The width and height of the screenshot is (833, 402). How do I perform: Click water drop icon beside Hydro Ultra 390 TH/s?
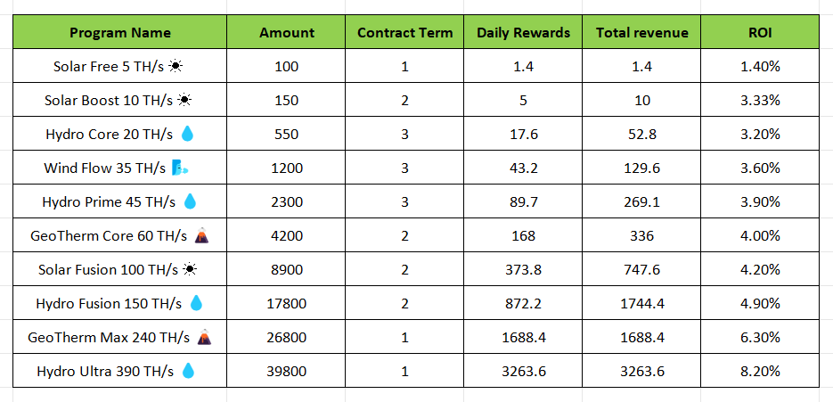pos(189,371)
